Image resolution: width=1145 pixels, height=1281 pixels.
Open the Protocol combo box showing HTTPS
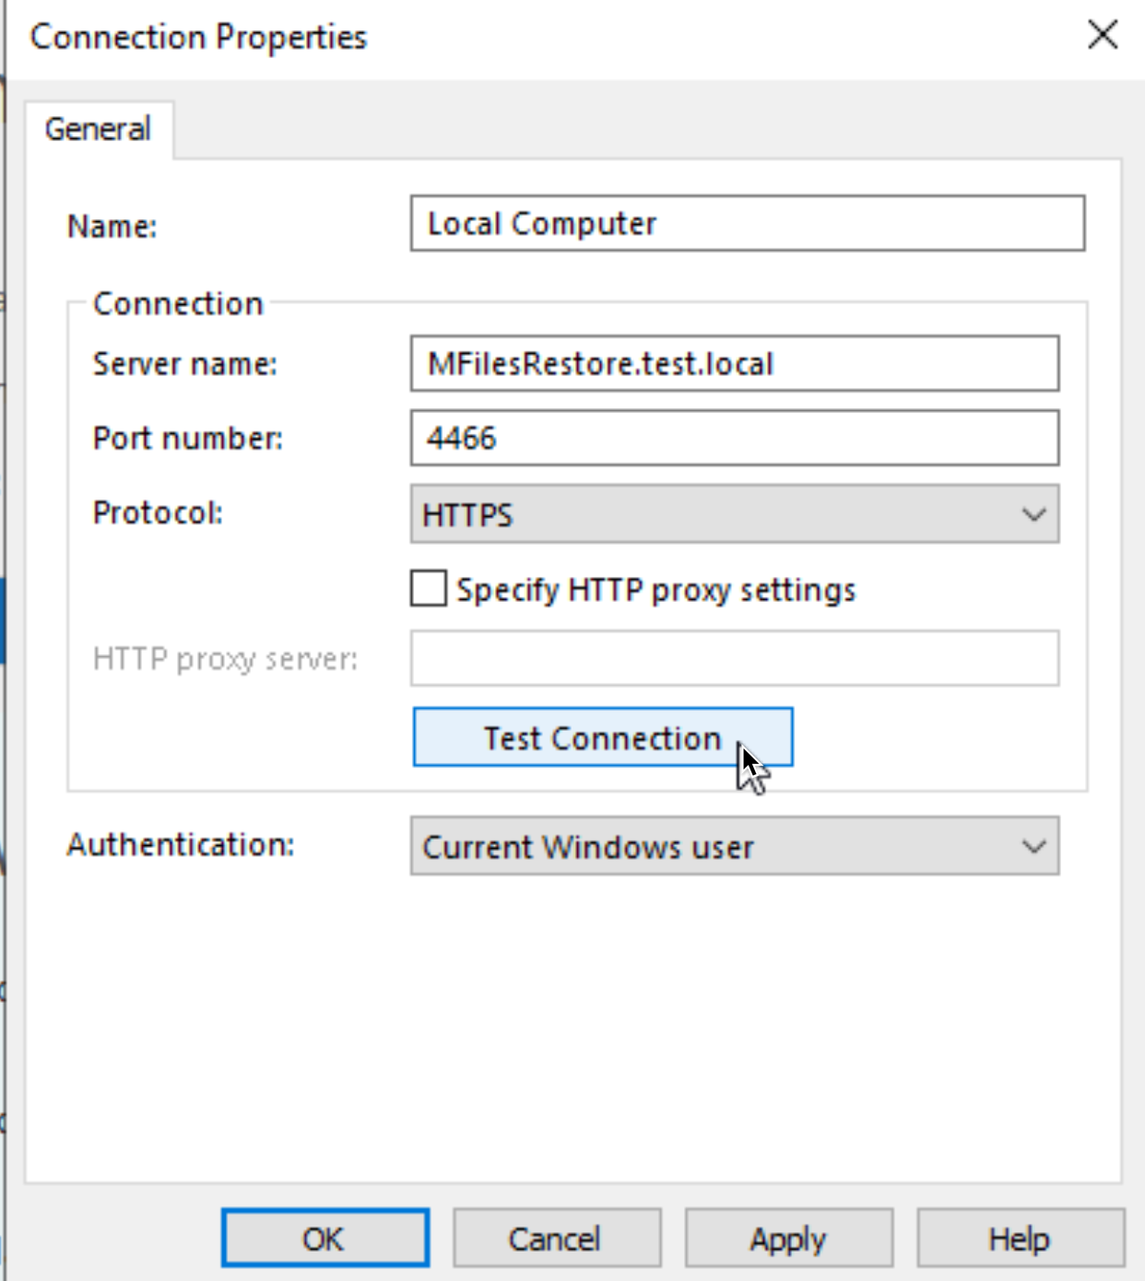coord(735,513)
